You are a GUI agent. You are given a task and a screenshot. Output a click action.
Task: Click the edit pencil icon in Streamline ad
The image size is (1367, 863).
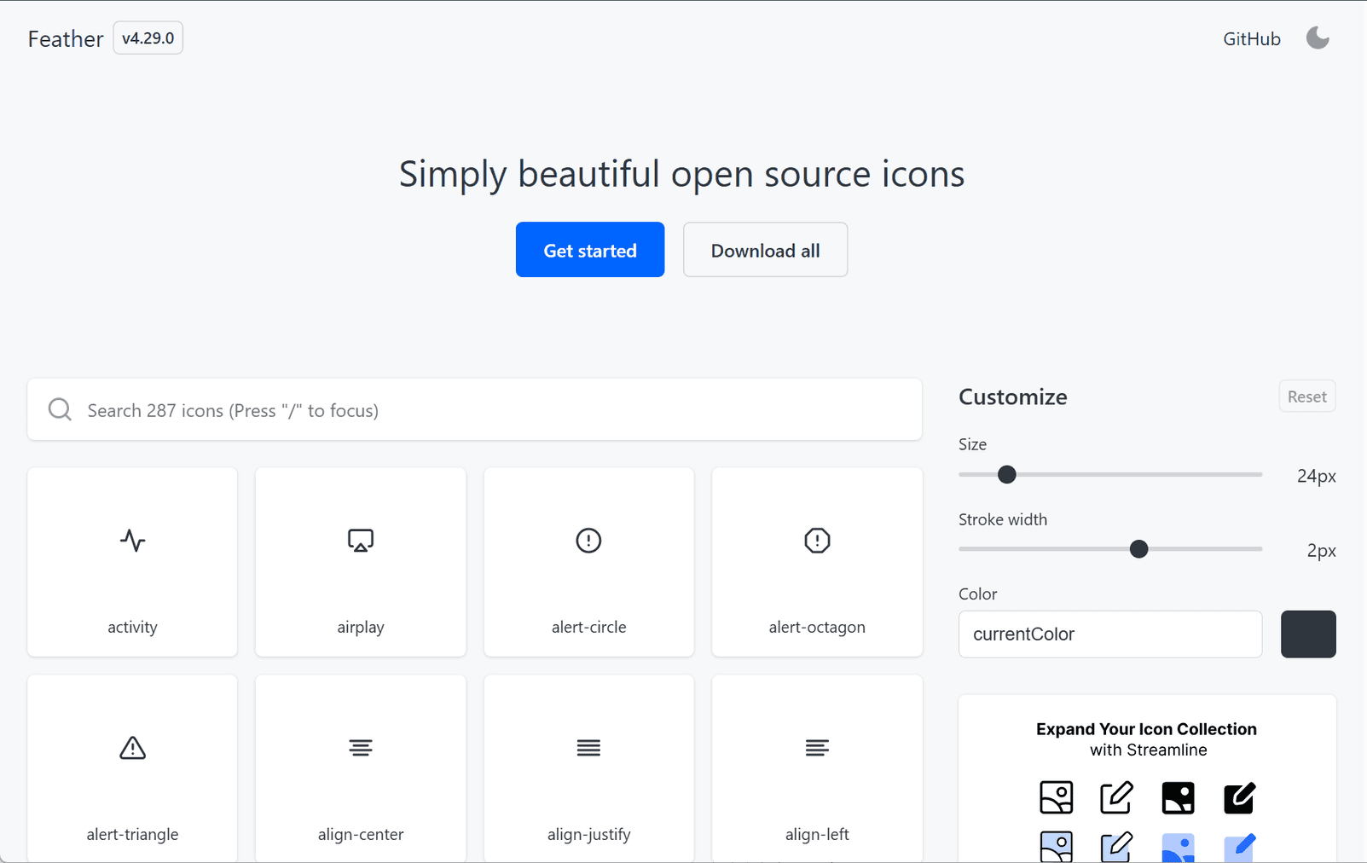pyautogui.click(x=1116, y=796)
